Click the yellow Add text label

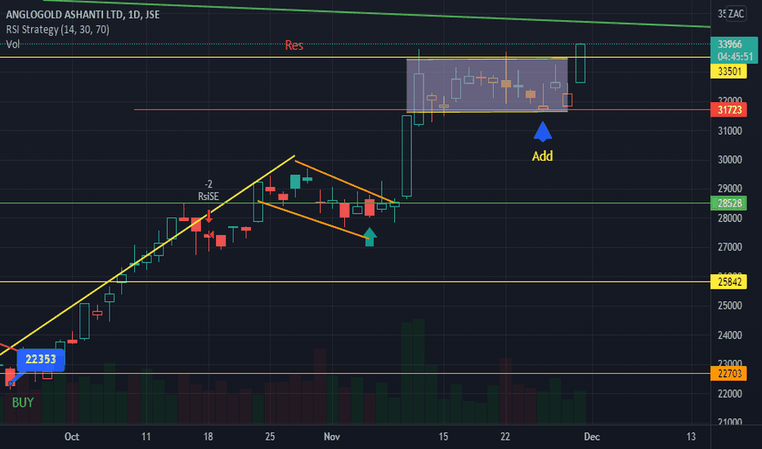pyautogui.click(x=542, y=156)
